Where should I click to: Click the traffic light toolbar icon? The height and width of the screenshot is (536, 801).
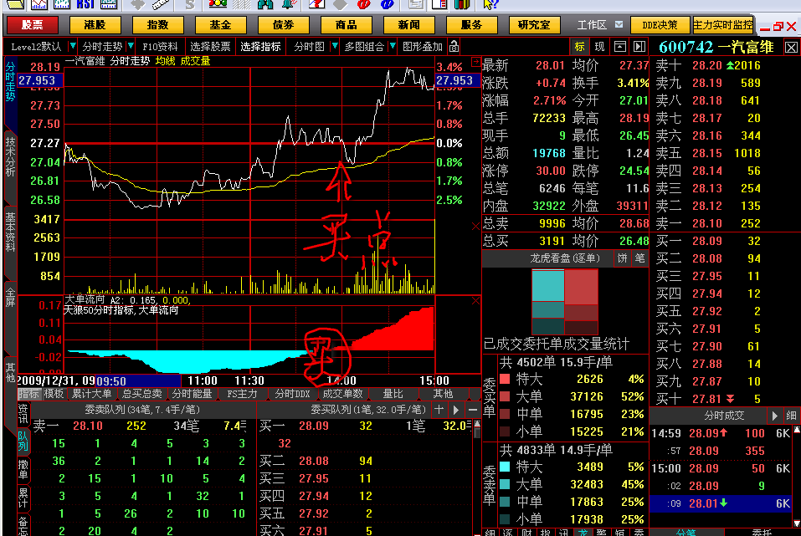[218, 4]
